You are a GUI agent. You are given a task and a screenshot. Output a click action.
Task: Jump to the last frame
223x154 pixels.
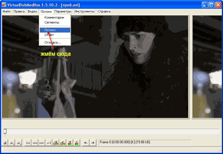pyautogui.click(x=49, y=143)
